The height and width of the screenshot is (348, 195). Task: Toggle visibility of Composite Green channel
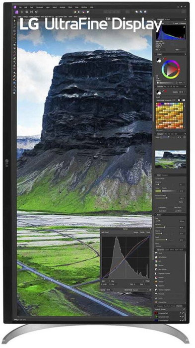[181, 317]
